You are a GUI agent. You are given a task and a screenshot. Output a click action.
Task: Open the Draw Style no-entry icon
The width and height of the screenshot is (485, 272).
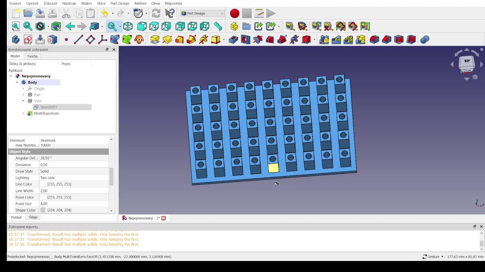tap(40, 26)
